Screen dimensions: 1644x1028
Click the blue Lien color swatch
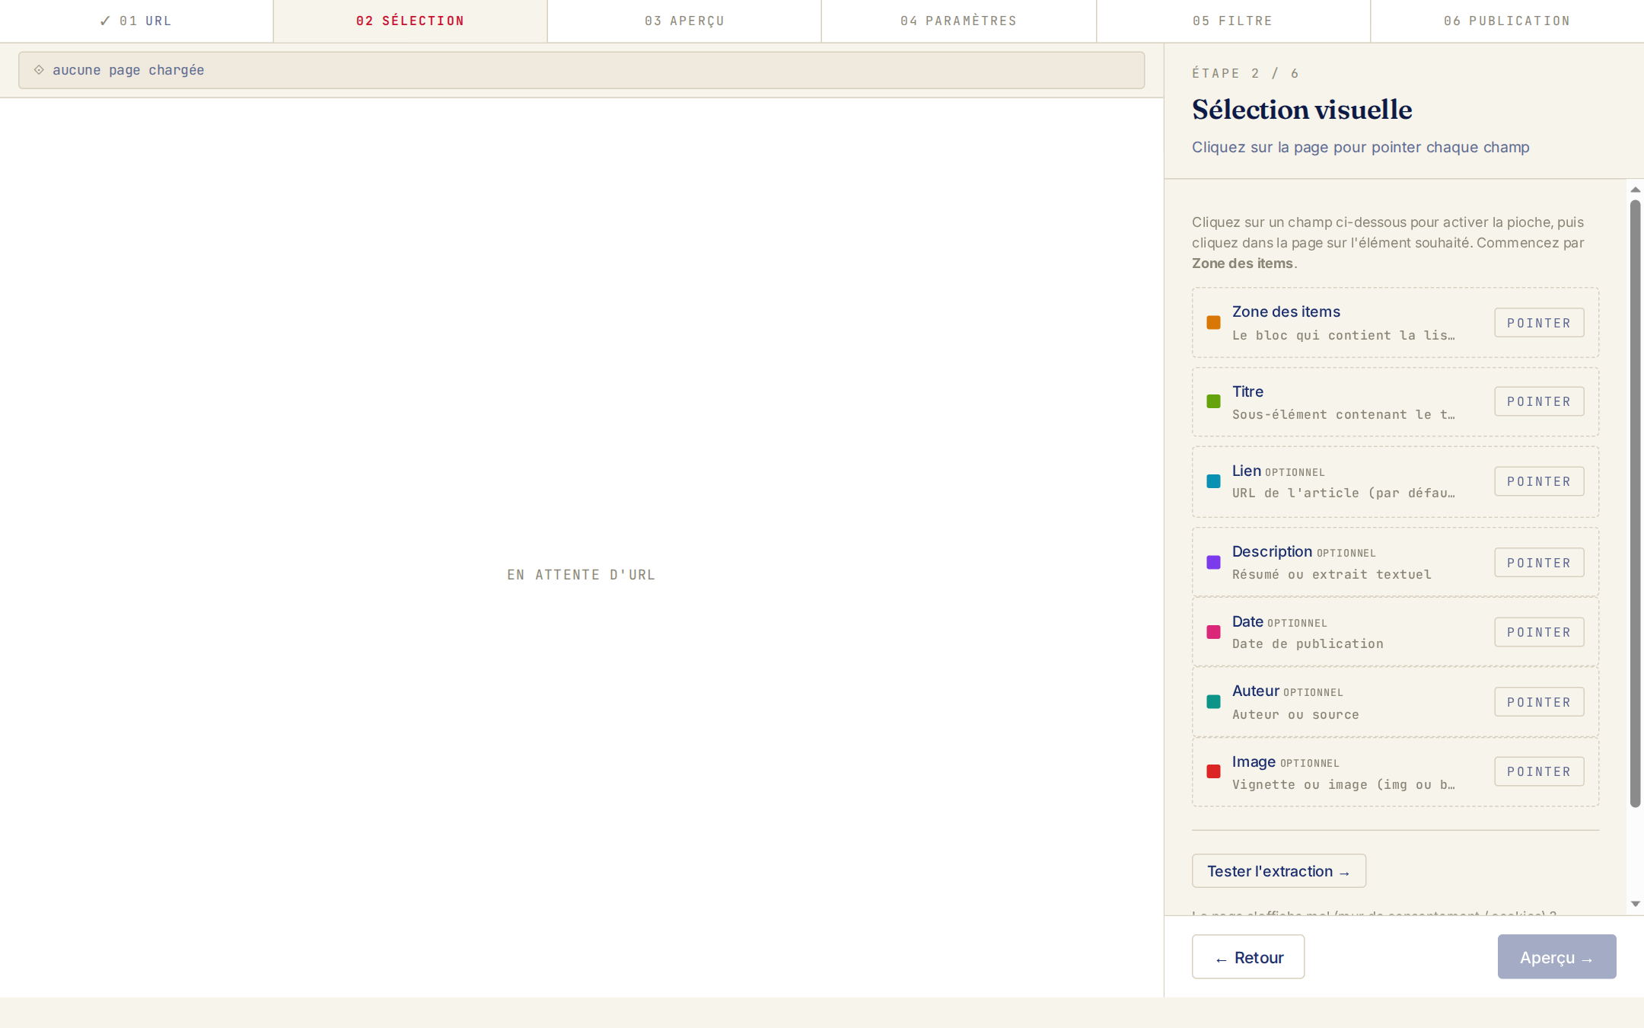1214,481
